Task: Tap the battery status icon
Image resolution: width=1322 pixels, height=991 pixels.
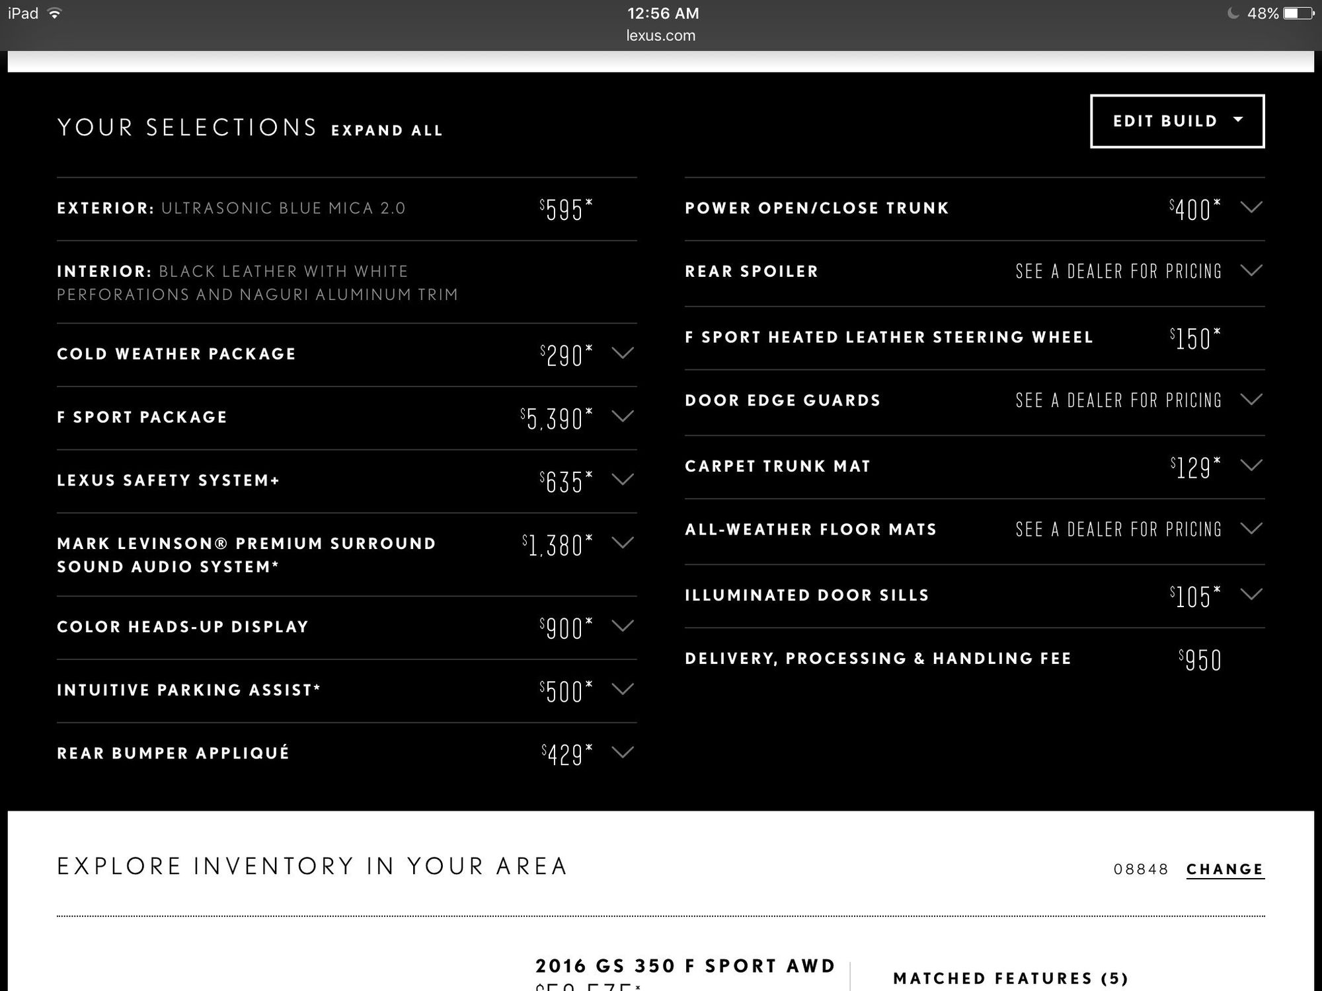Action: click(x=1298, y=13)
